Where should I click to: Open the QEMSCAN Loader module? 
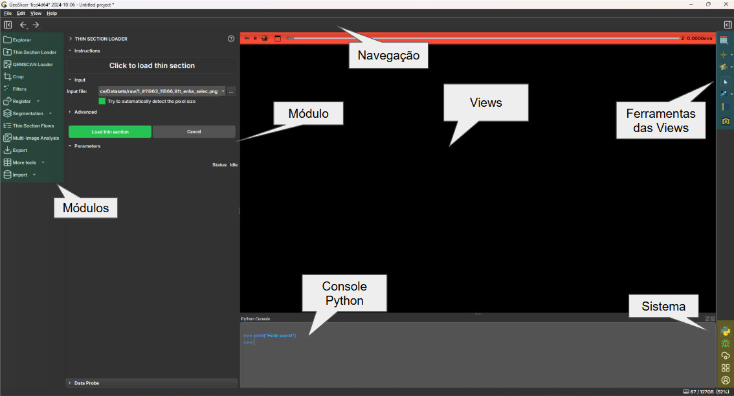tap(32, 65)
